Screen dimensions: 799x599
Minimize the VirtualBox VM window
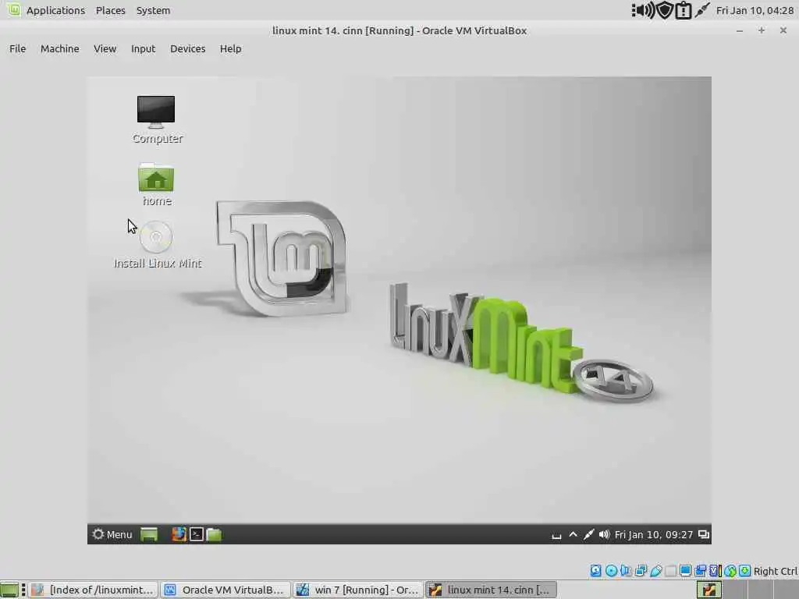tap(740, 31)
